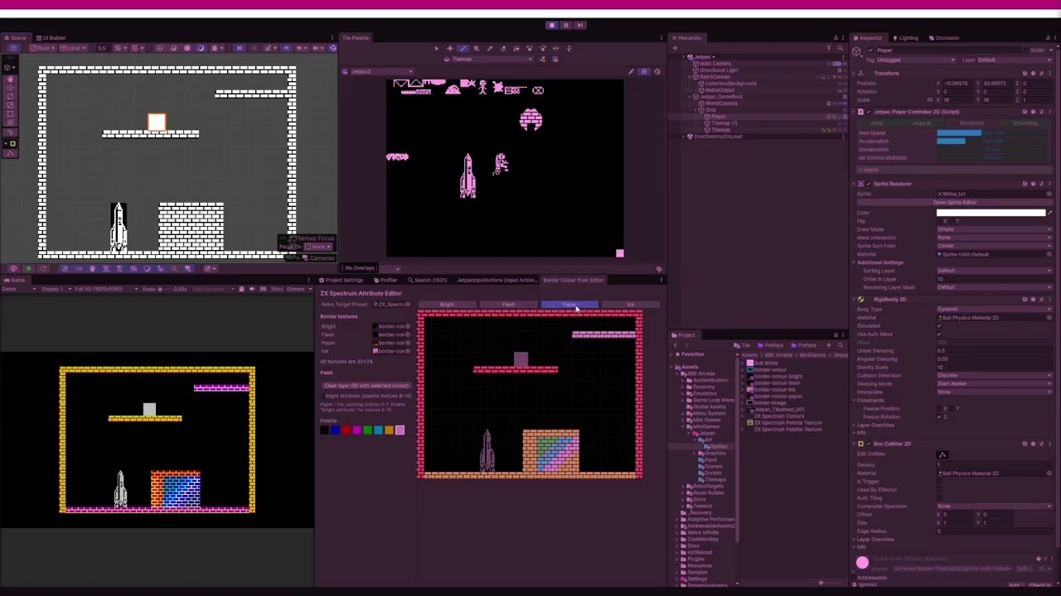Switch to the UI Builder tab
The height and width of the screenshot is (596, 1061).
53,38
